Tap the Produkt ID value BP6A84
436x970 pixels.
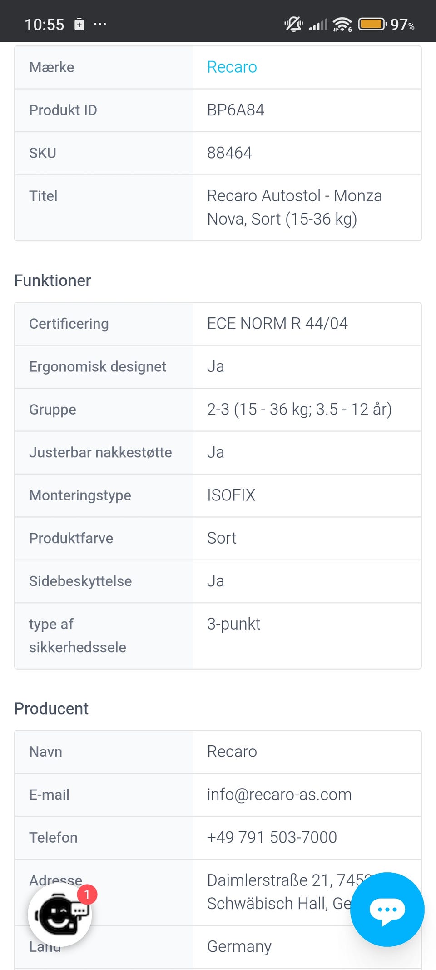pos(235,110)
